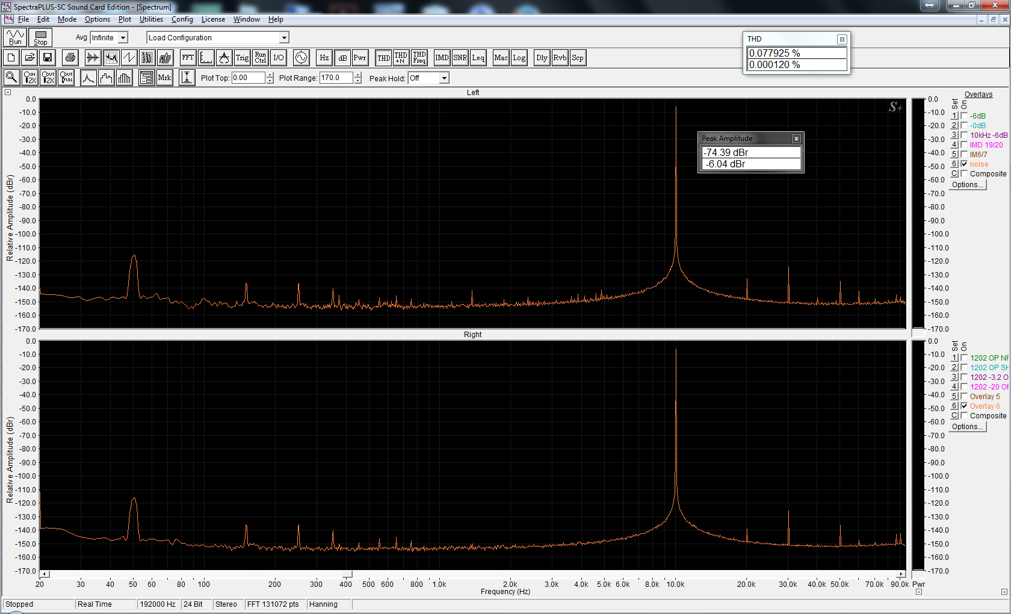
Task: Click the scrollbar right arrow
Action: point(901,574)
